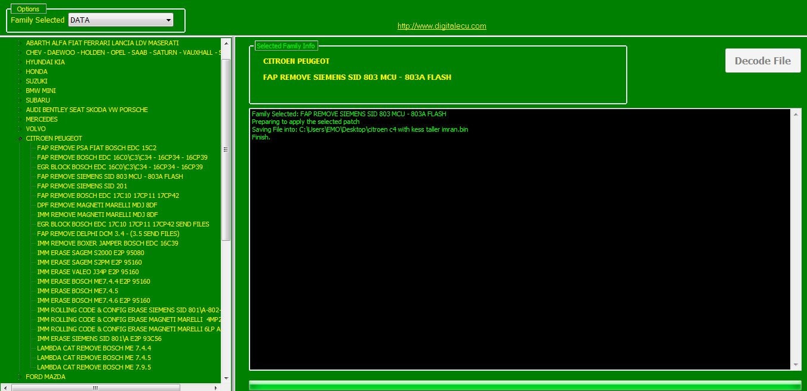Viewport: 807px width, 391px height.
Task: Select FAP REMOVE DELPHI DCM 3.4 patch
Action: coord(108,234)
